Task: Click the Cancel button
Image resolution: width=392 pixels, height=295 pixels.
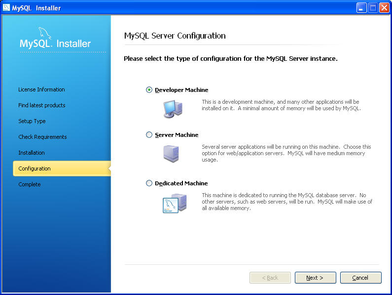Action: [x=361, y=278]
